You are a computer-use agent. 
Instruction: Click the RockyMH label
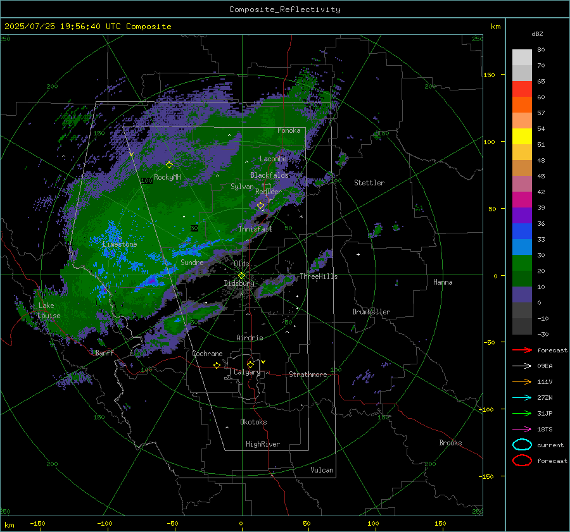pos(167,177)
